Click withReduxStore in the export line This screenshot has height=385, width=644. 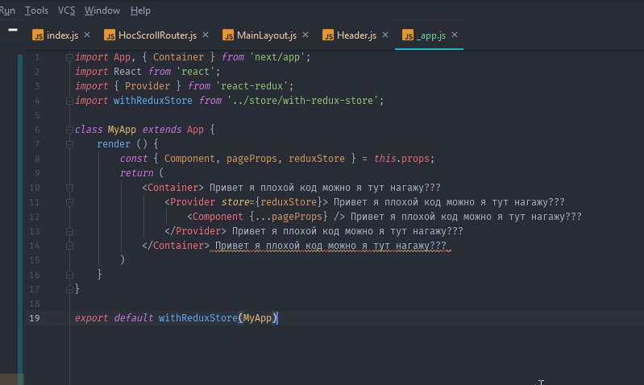pyautogui.click(x=198, y=318)
